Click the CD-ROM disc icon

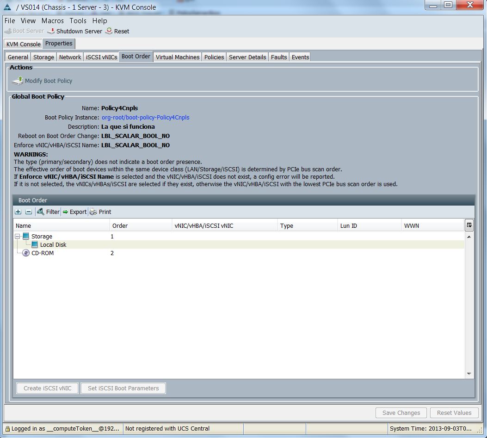click(x=26, y=253)
